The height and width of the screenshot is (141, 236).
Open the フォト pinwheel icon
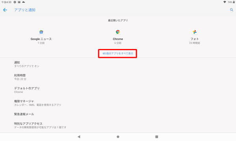tap(195, 32)
